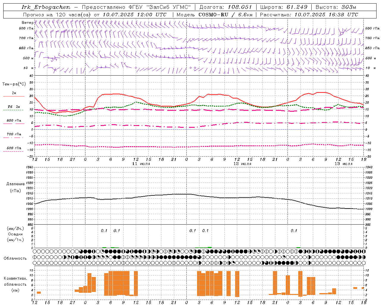Viewport: 381px width, 305px height.
Task: Select the model name COSMO-RU / 6.6км
Action: 225,15
